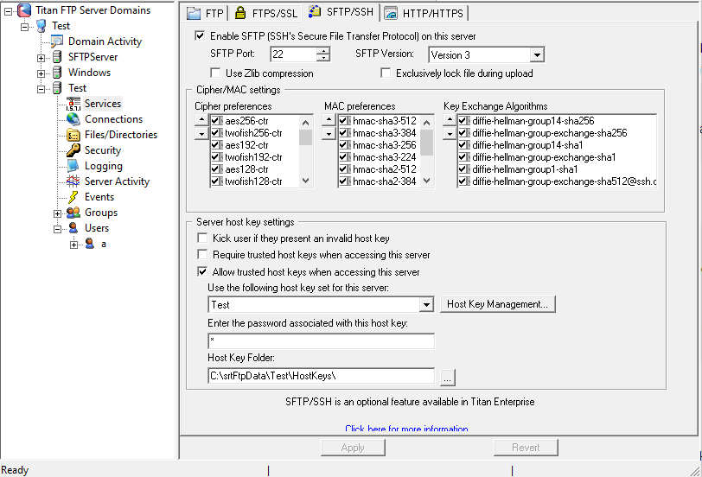Select the Server Activity icon

coord(73,181)
